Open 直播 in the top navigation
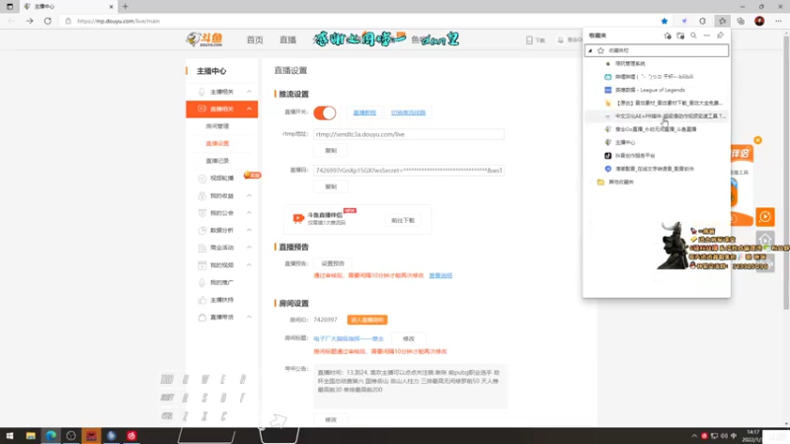 287,39
